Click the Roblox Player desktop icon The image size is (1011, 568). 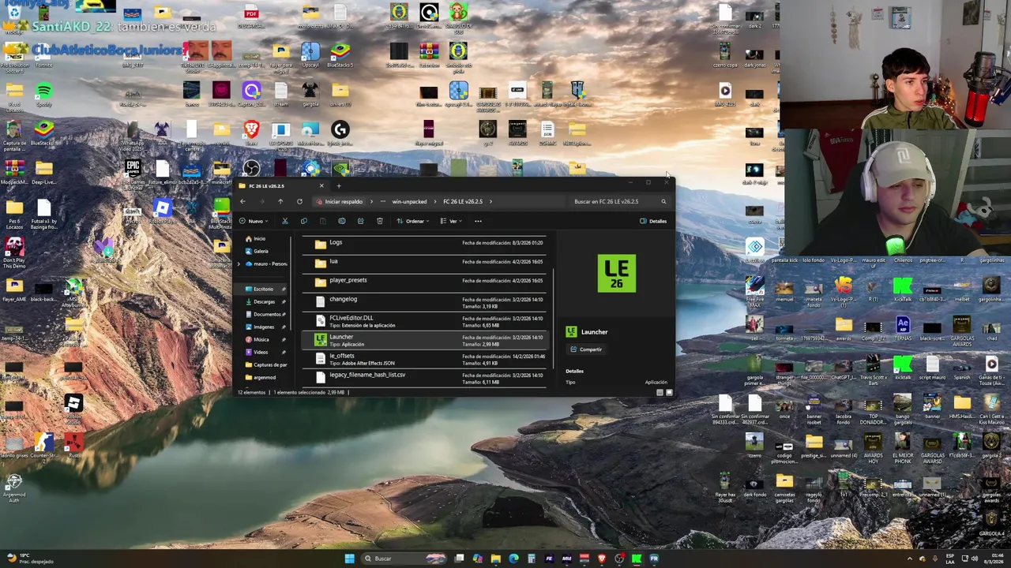point(162,211)
